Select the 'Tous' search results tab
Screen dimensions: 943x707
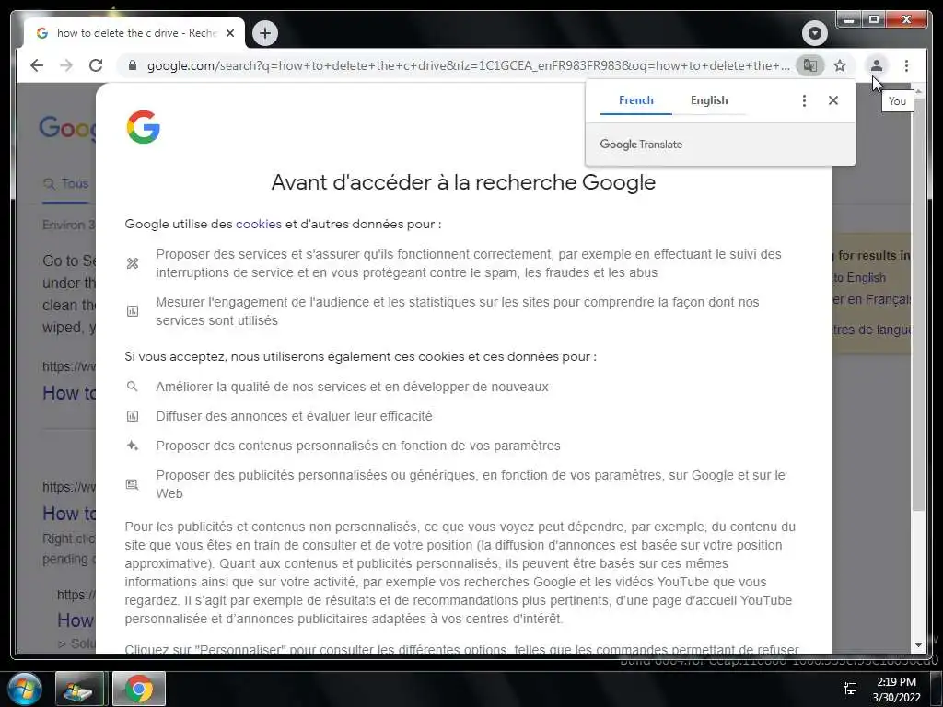tap(66, 184)
